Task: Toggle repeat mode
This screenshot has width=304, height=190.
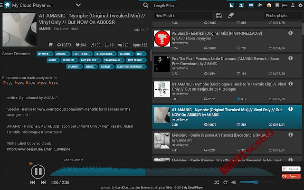Action: [x=225, y=182]
